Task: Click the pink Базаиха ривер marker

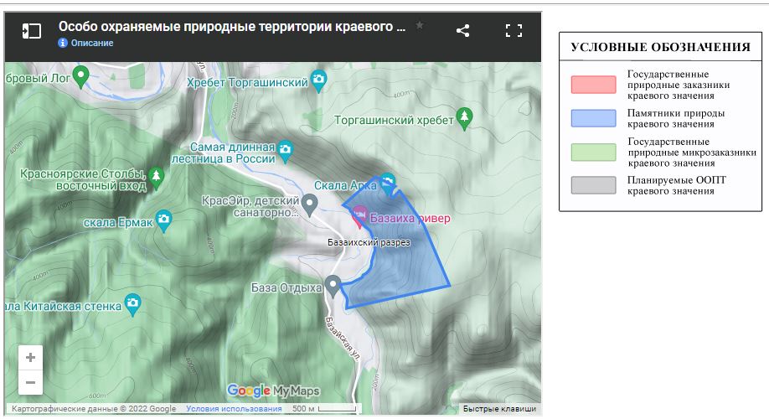Action: (x=360, y=217)
